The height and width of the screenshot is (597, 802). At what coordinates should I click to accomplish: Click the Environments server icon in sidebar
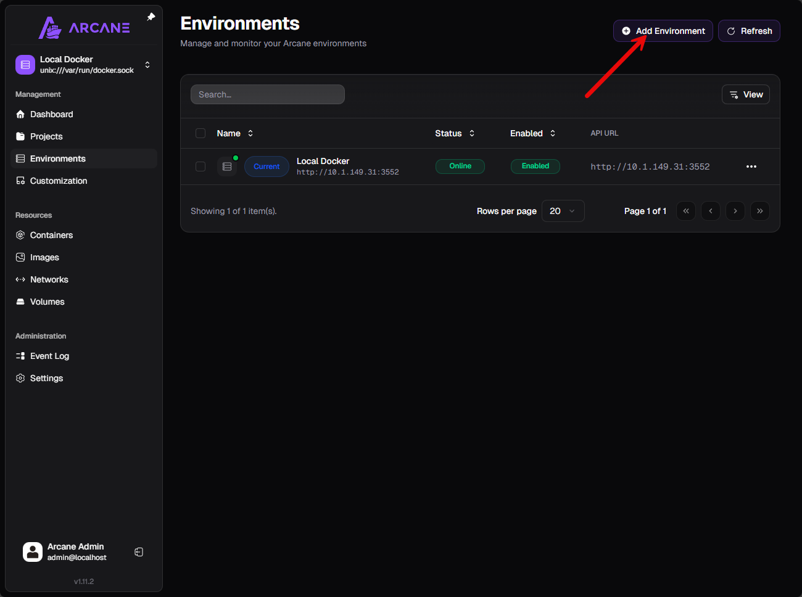[20, 159]
